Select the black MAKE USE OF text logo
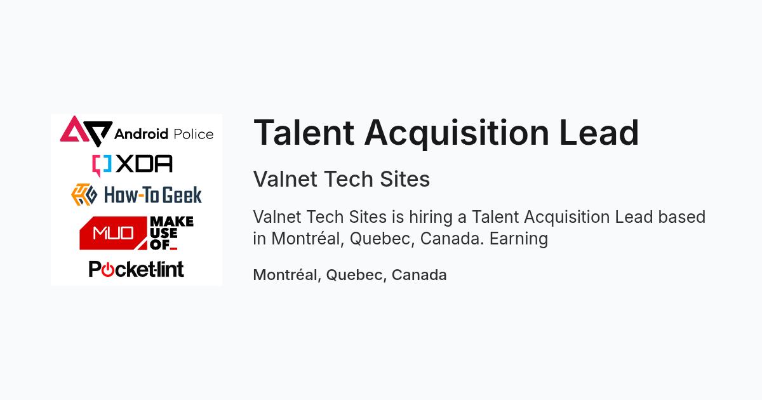Viewport: 762px width, 400px height. coord(171,233)
